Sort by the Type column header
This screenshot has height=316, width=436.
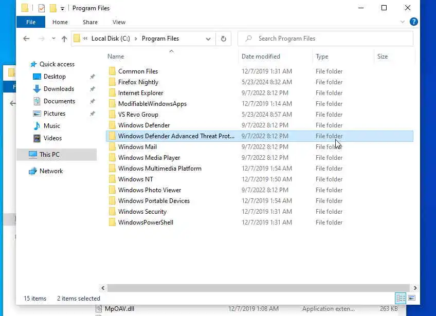point(322,57)
